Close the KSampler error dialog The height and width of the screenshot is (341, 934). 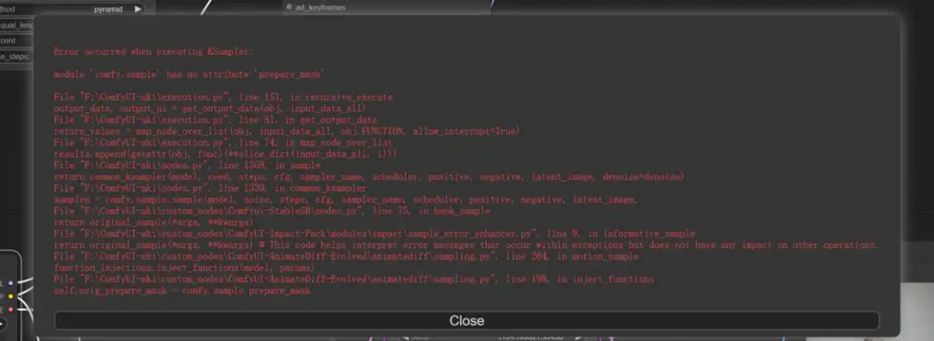466,321
